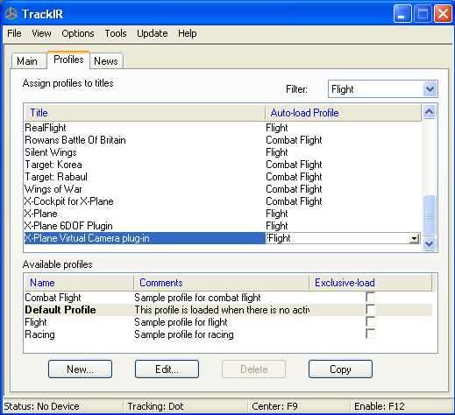Viewport: 455px width, 415px height.
Task: Click Combat Flight profile cell for Wings of War
Action: (294, 189)
